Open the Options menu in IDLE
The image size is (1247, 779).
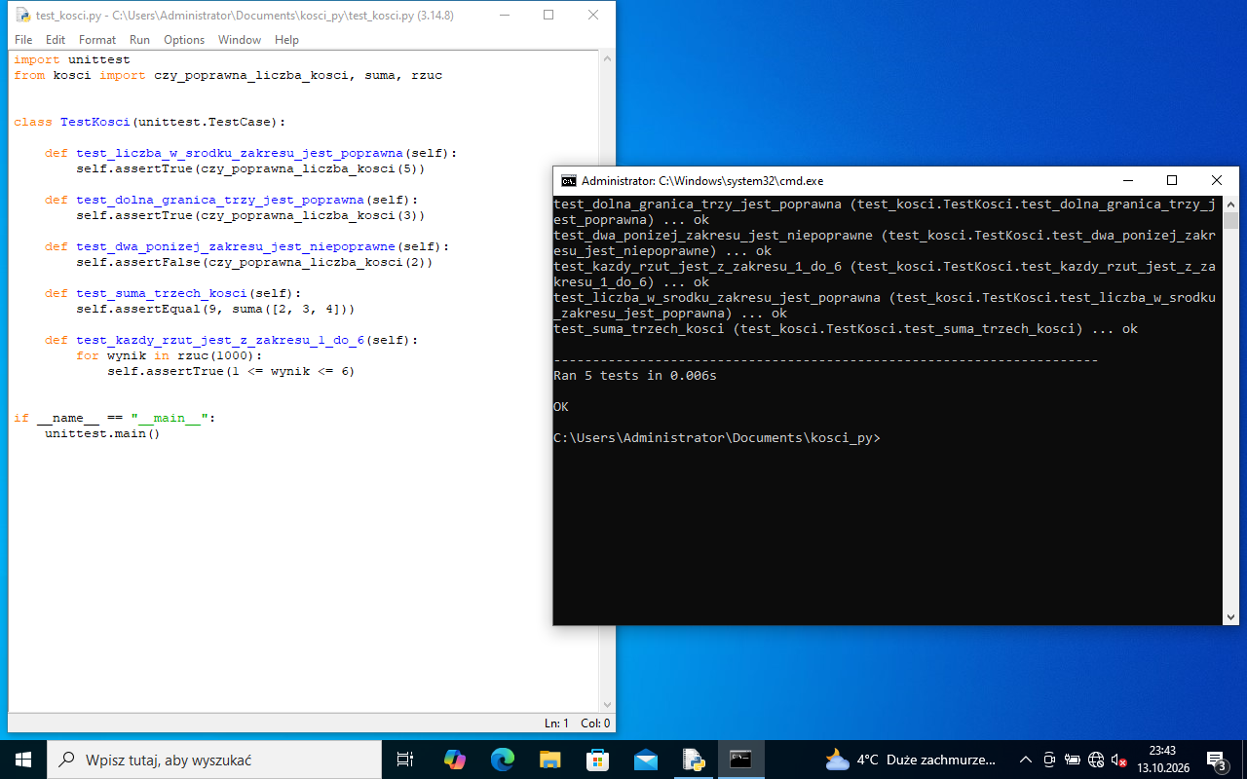(184, 40)
